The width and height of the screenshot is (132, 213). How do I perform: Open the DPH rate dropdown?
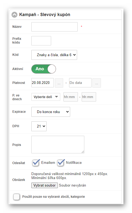point(39,126)
